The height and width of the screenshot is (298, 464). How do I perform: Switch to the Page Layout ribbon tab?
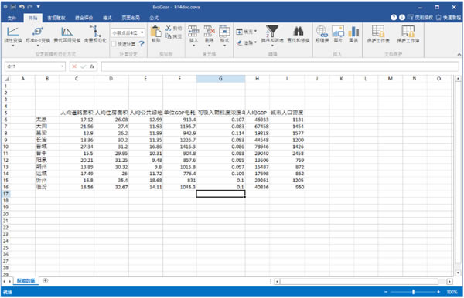[131, 18]
